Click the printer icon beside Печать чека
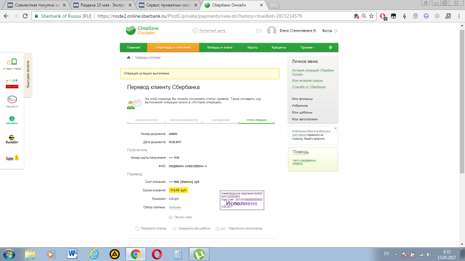The width and height of the screenshot is (465, 261). click(x=171, y=217)
